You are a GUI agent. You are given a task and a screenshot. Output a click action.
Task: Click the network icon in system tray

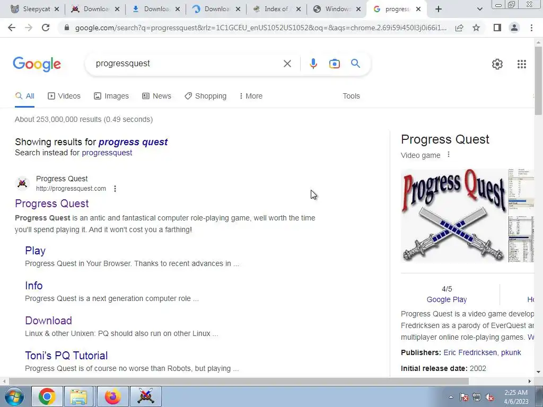477,397
